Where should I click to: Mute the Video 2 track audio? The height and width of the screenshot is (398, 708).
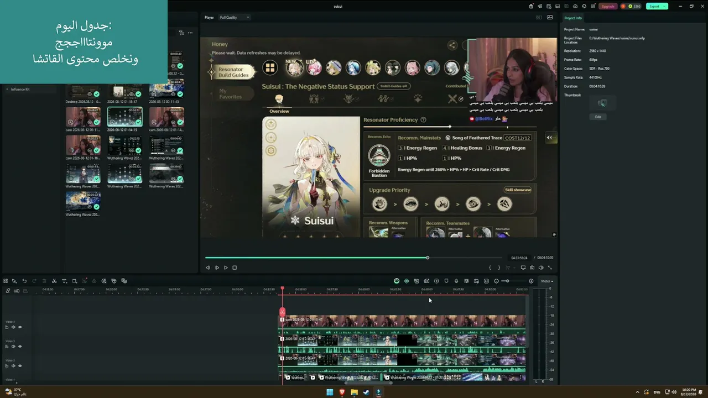(x=13, y=366)
